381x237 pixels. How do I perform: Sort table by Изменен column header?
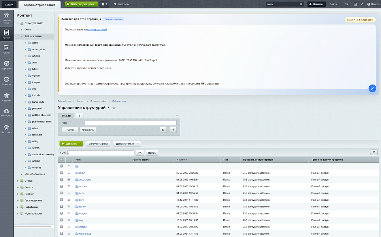(182, 160)
